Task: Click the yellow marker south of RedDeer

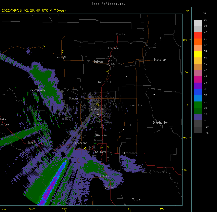Action: 107,71
